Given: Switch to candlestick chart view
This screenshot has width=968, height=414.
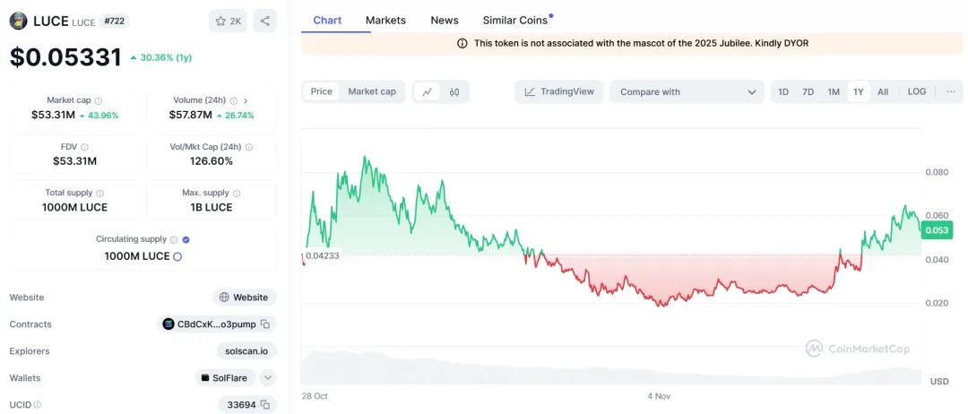Looking at the screenshot, I should click(454, 91).
